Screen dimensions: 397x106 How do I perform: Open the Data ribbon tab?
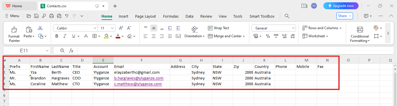pyautogui.click(x=189, y=16)
